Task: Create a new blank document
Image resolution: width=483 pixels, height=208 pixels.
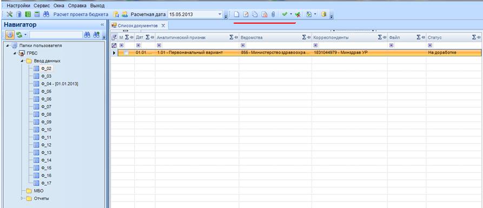Action: tap(236, 14)
